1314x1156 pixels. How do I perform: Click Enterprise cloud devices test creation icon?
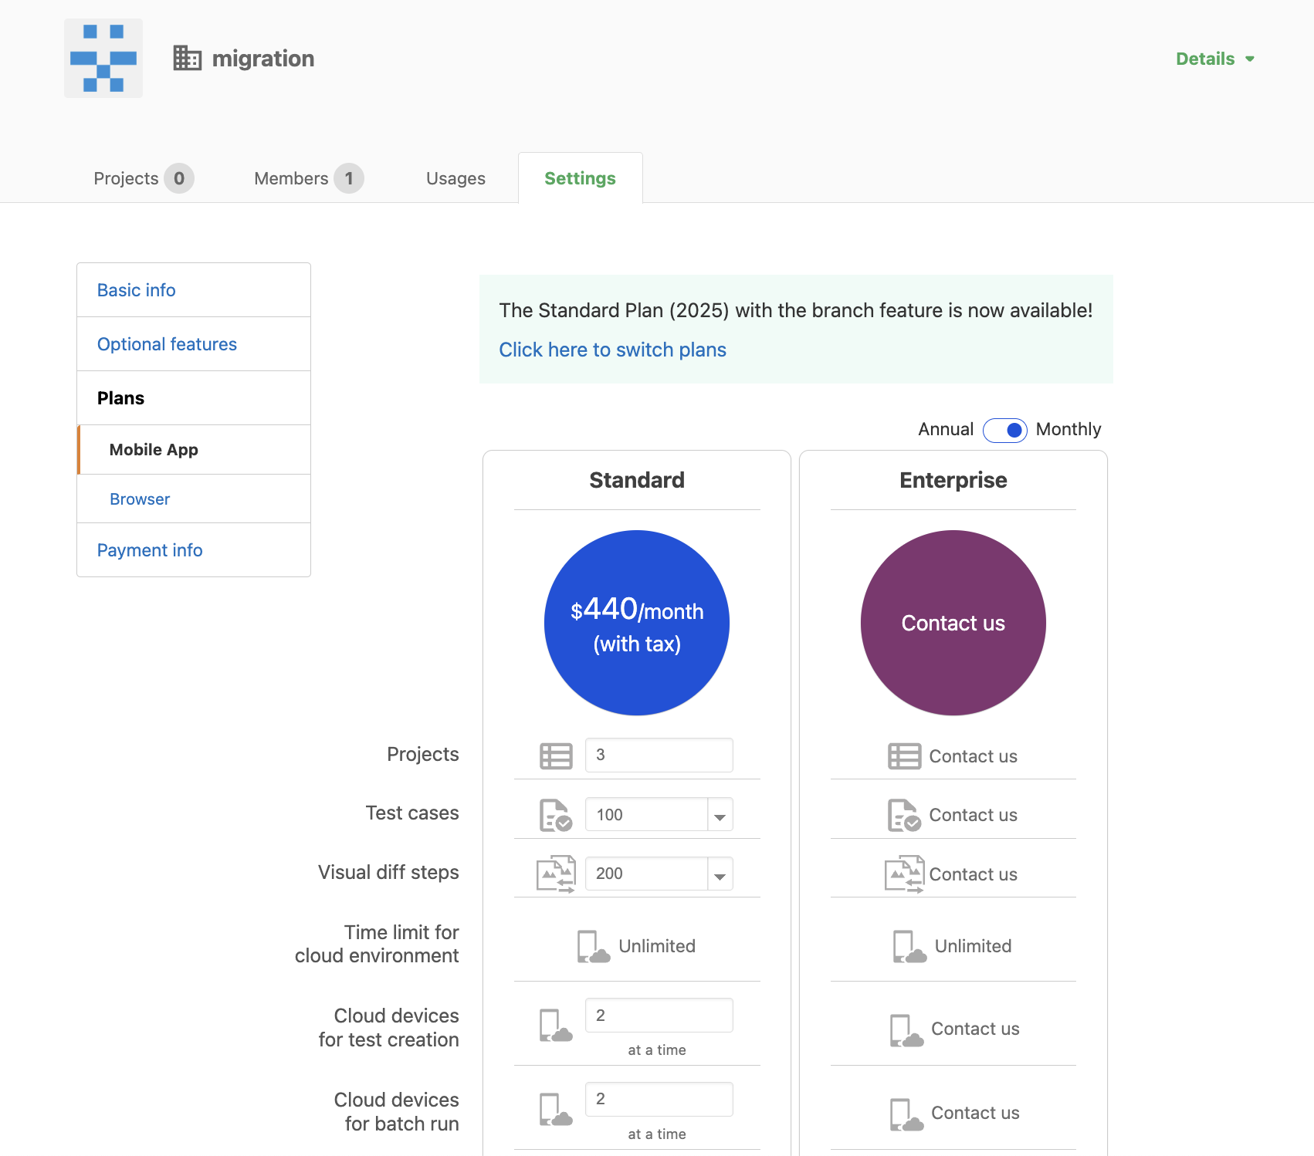click(x=906, y=1030)
